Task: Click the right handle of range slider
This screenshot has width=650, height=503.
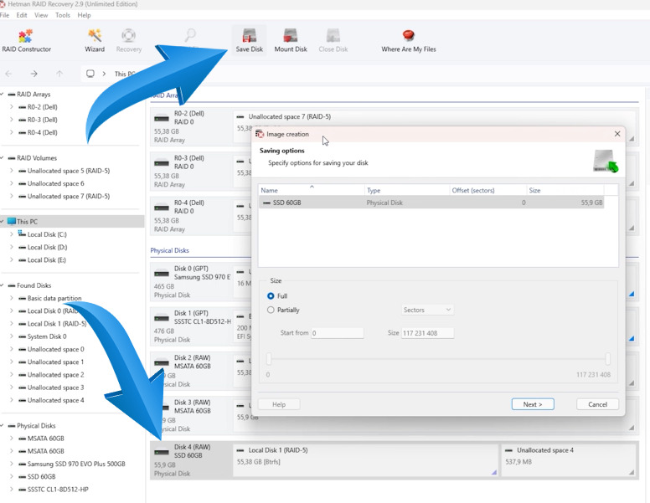Action: click(608, 359)
